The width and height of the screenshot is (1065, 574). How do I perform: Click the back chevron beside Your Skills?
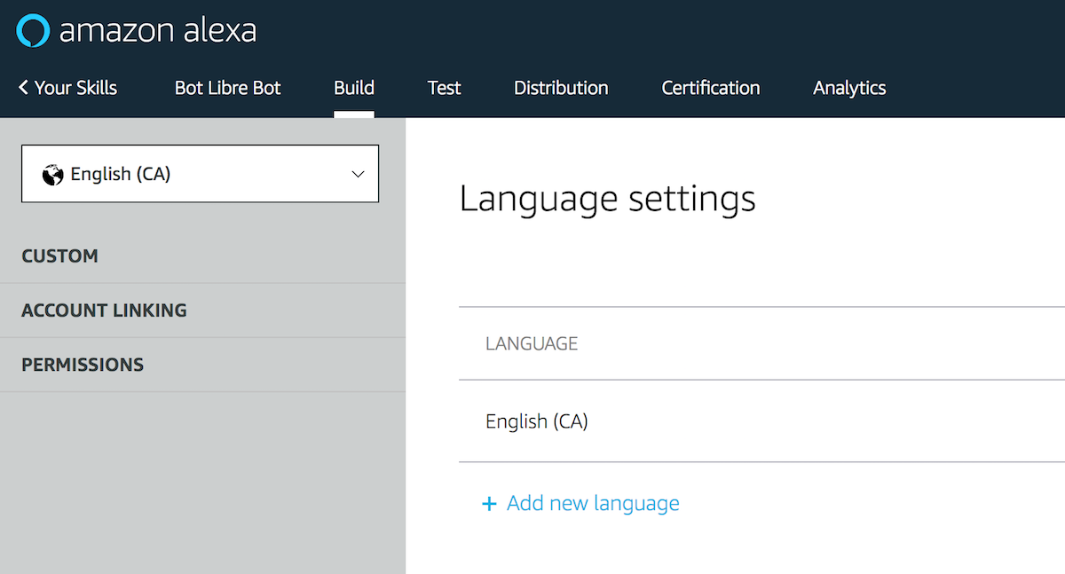click(23, 87)
